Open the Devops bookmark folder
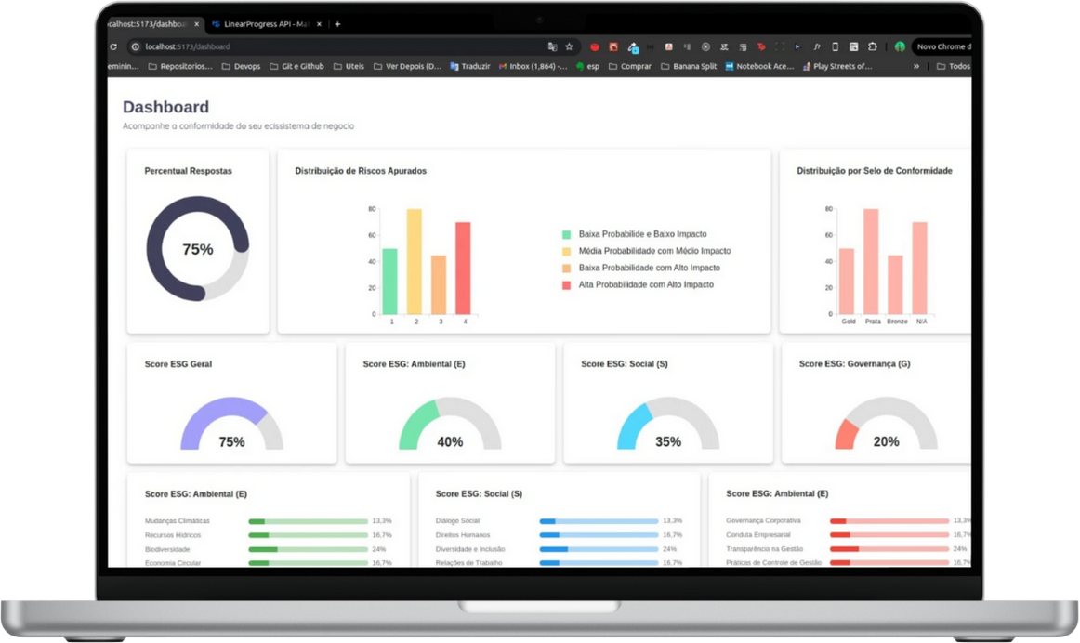 pyautogui.click(x=241, y=66)
